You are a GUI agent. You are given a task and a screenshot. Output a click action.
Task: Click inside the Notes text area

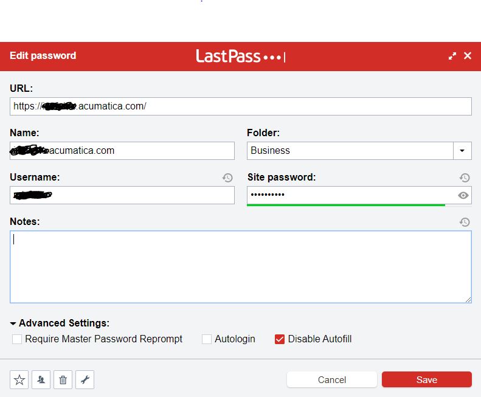pos(241,267)
